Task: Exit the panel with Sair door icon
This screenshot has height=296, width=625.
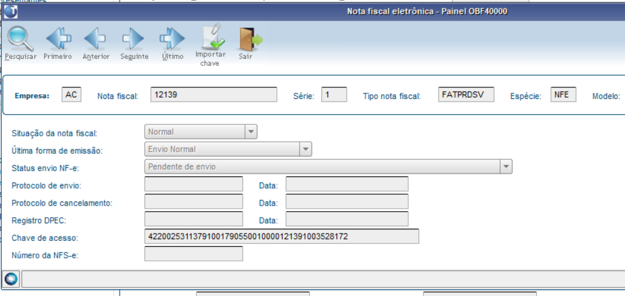Action: point(250,39)
